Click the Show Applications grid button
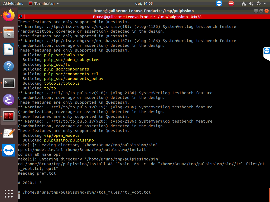Screen dimensions: 270x202 (x=9, y=194)
